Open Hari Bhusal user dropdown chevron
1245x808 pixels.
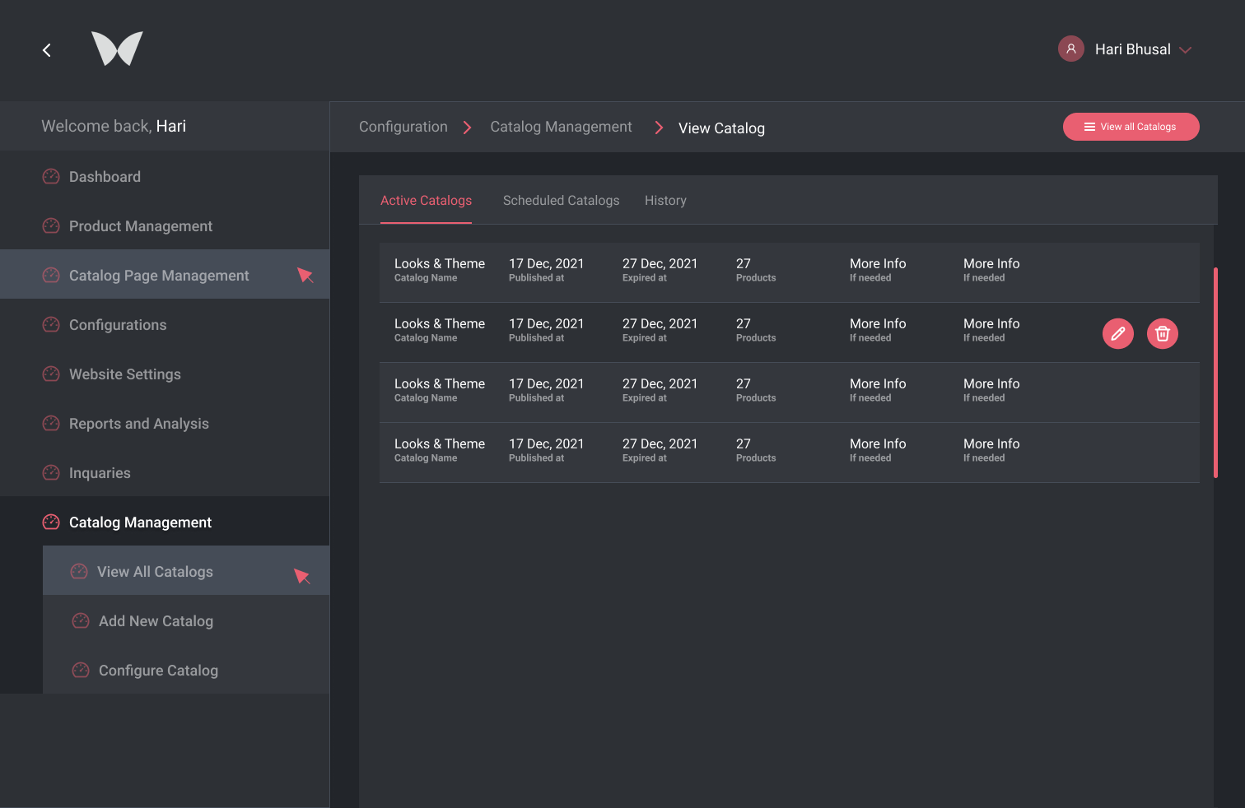point(1186,50)
